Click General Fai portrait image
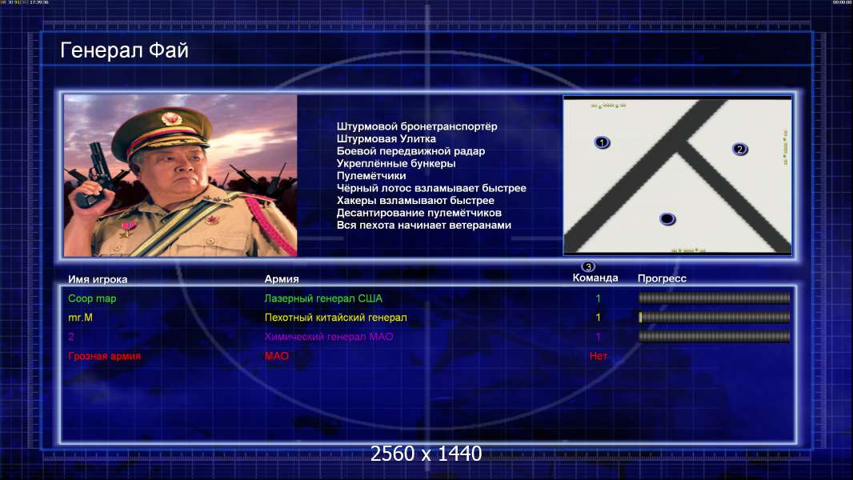Image resolution: width=853 pixels, height=480 pixels. click(x=181, y=175)
